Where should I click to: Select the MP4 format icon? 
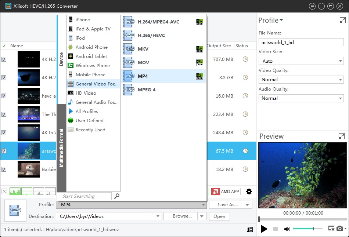click(x=129, y=76)
